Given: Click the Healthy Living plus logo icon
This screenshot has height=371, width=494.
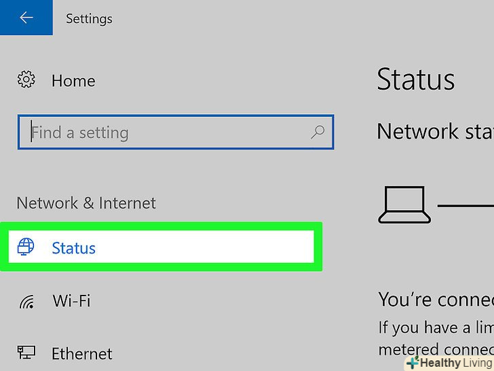Looking at the screenshot, I should click(412, 363).
